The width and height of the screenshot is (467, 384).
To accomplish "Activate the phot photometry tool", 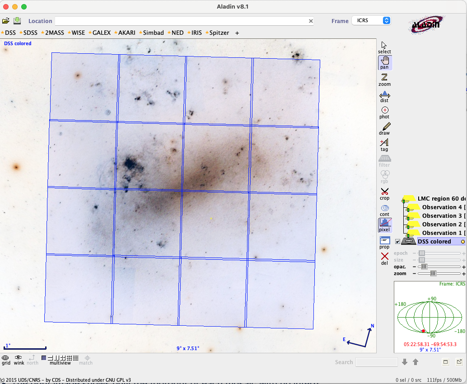I will [x=384, y=112].
